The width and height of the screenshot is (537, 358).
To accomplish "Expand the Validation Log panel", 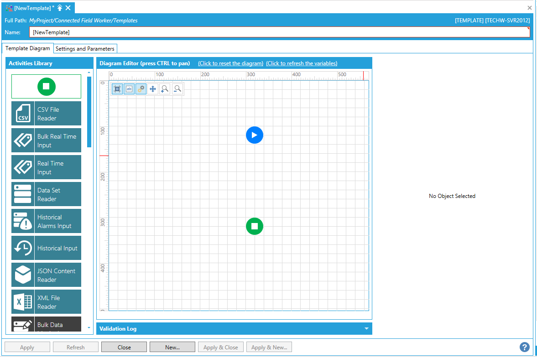I will [366, 329].
